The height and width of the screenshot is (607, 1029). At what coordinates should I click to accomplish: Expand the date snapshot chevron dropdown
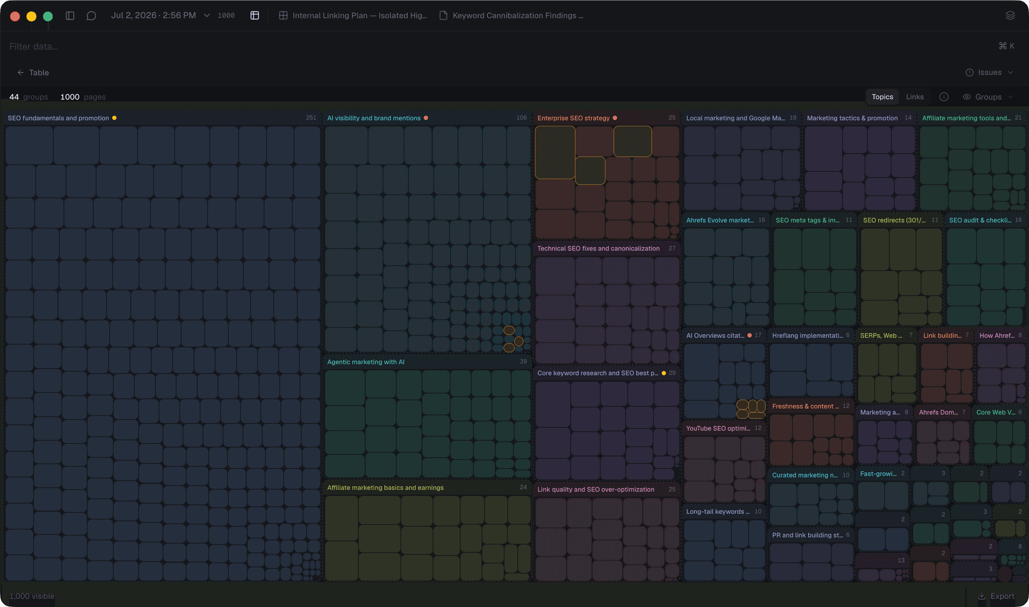point(207,16)
